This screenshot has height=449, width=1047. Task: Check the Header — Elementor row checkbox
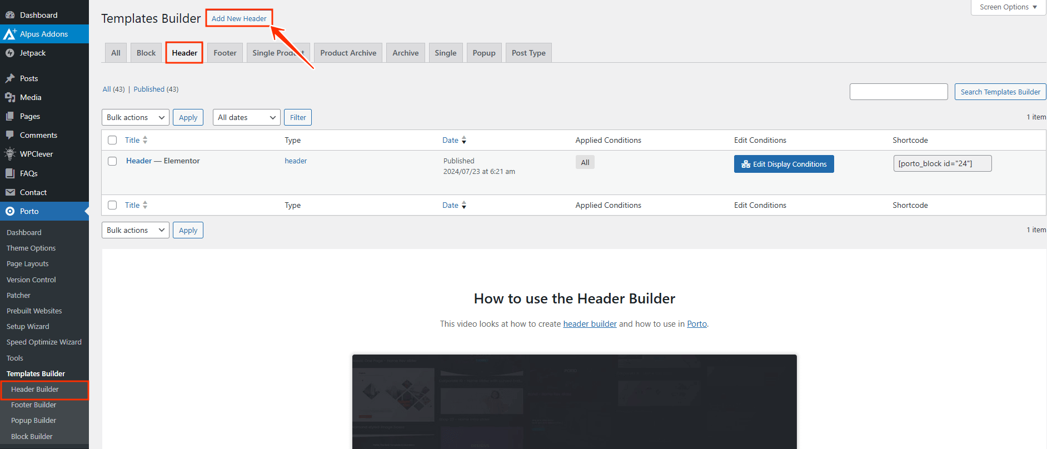point(112,161)
